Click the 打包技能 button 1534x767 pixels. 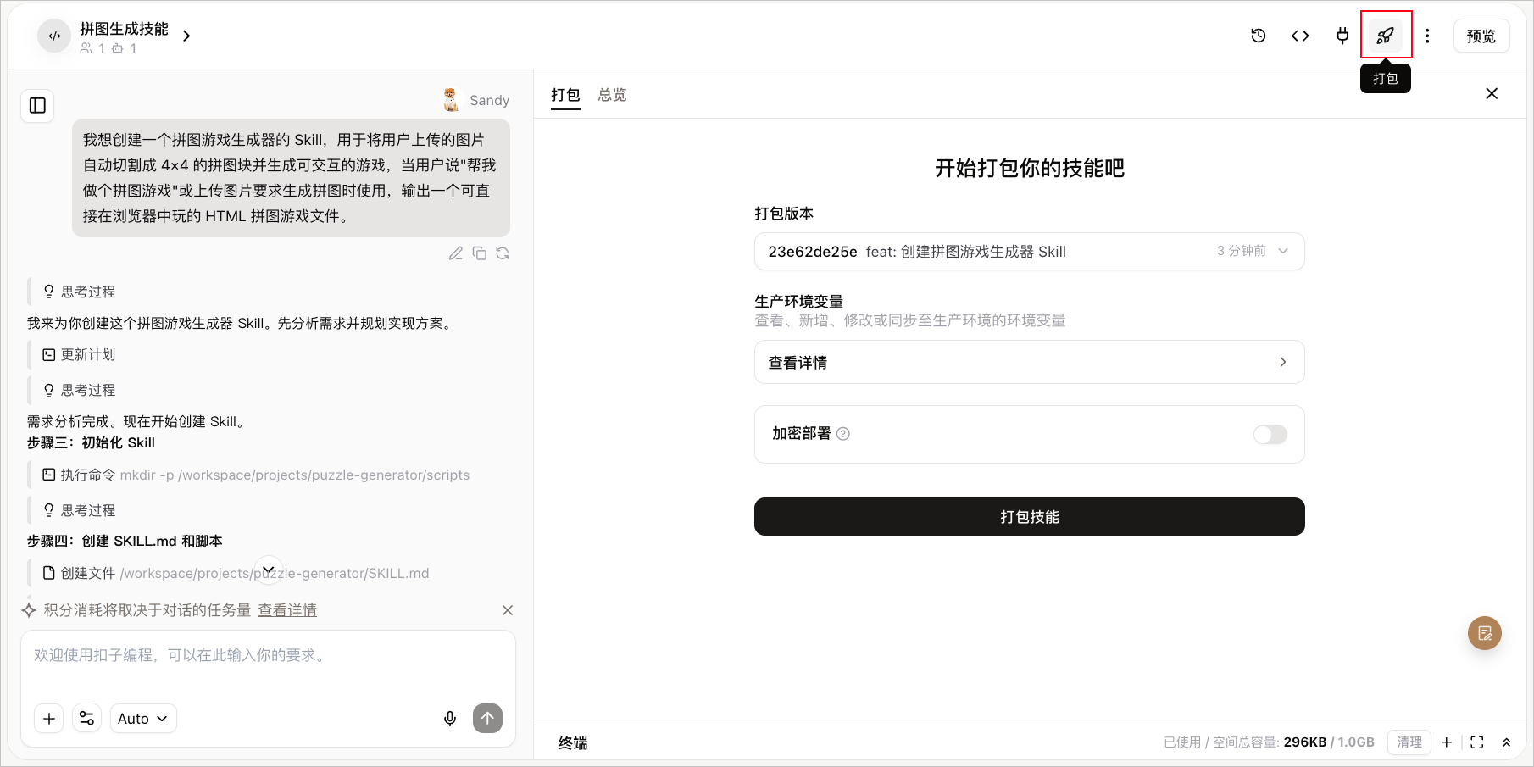click(1029, 517)
